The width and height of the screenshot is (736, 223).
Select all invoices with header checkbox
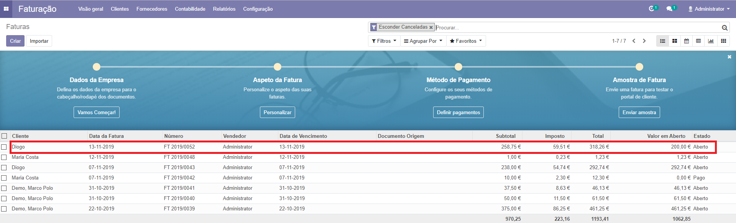pyautogui.click(x=4, y=136)
